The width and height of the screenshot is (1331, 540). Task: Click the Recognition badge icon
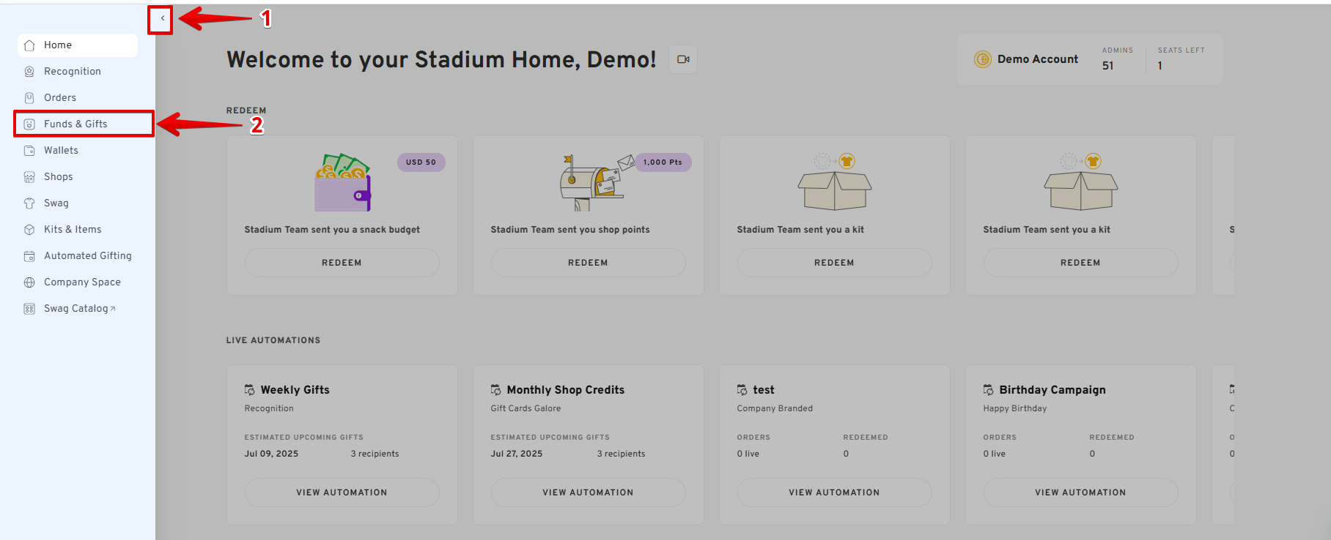click(29, 72)
